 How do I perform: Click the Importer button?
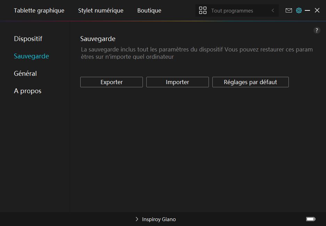point(177,82)
